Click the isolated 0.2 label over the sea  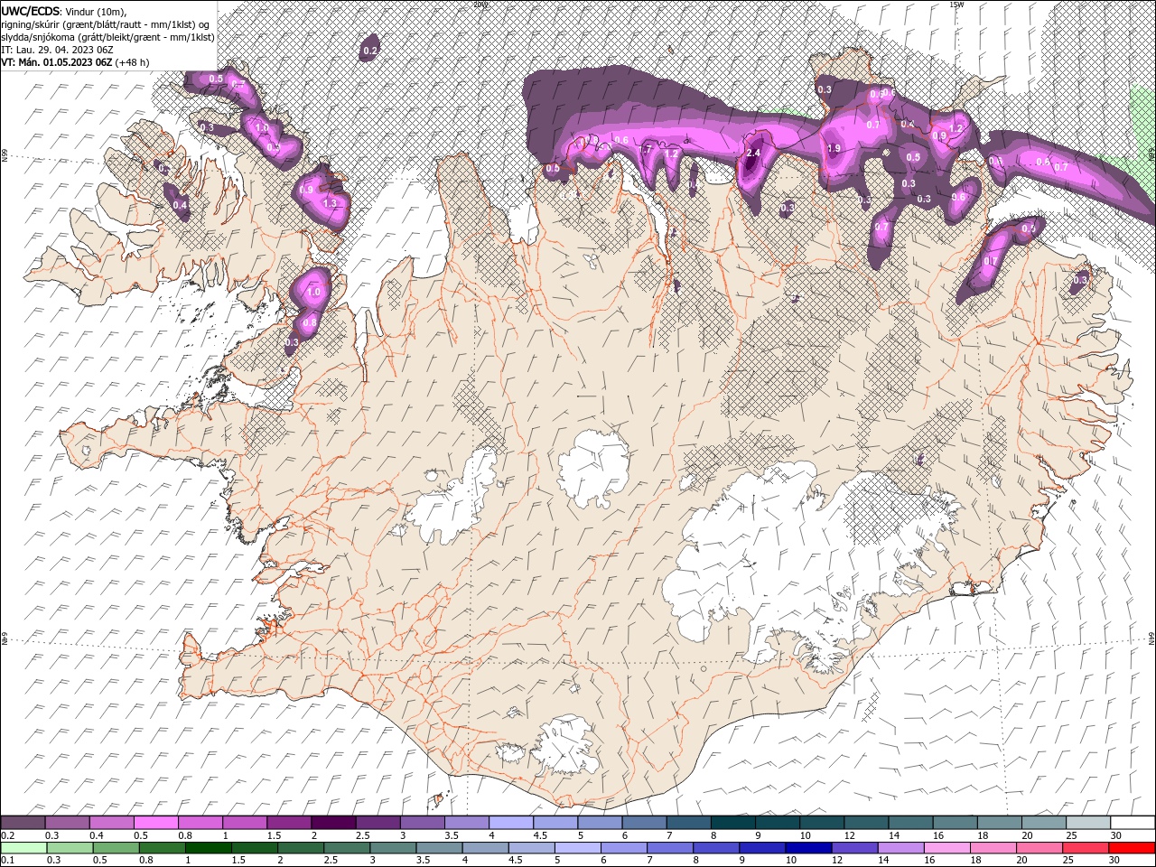pyautogui.click(x=369, y=51)
